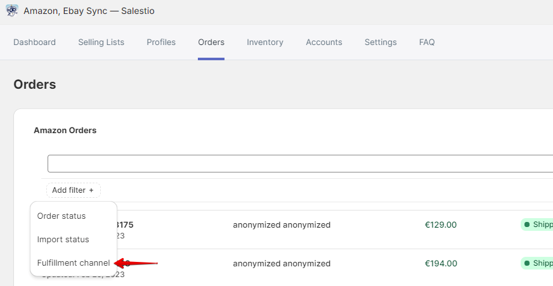The width and height of the screenshot is (553, 286).
Task: Choose the Import status filter option
Action: [63, 240]
